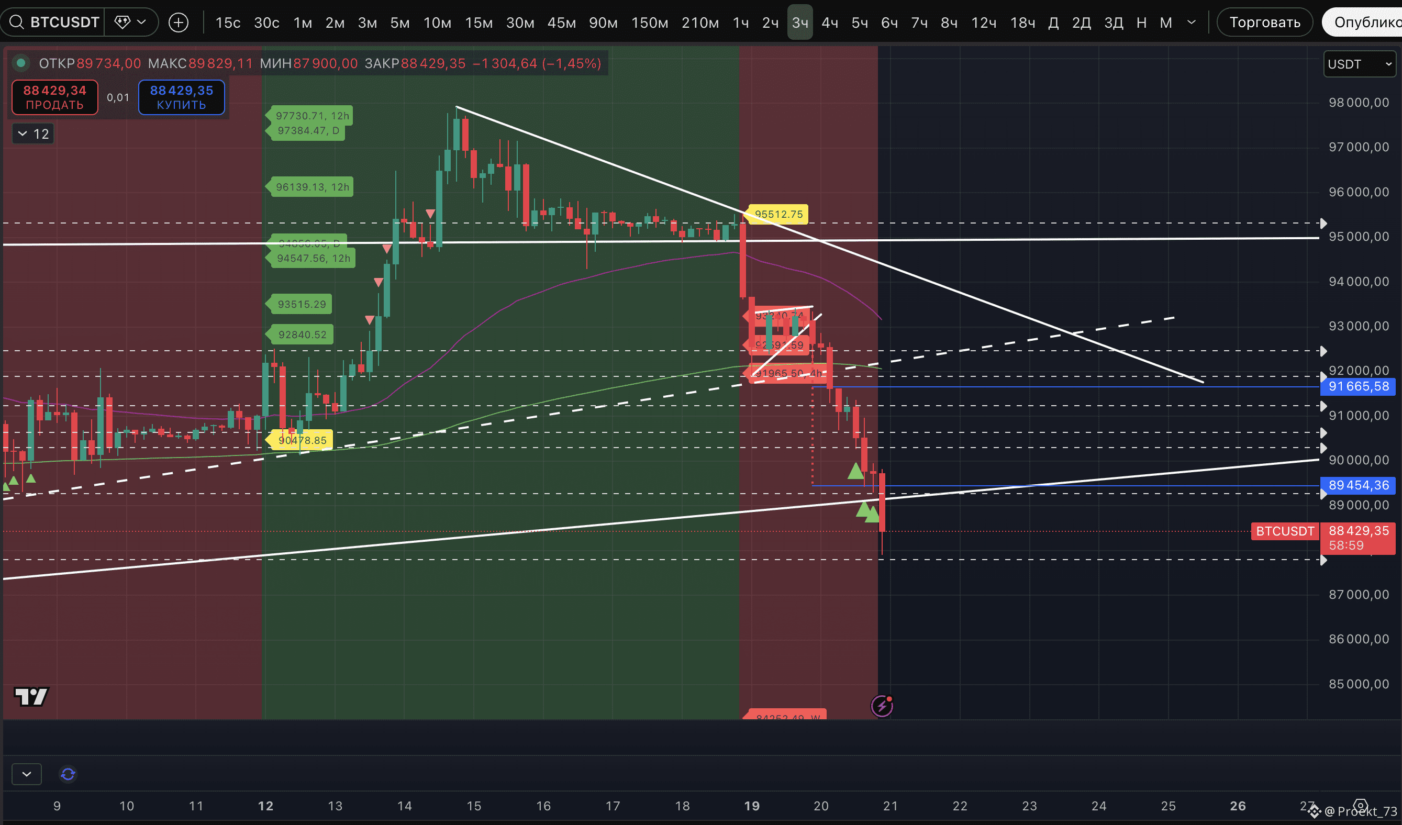This screenshot has width=1402, height=825.
Task: Switch to the 4ч timeframe
Action: (829, 23)
